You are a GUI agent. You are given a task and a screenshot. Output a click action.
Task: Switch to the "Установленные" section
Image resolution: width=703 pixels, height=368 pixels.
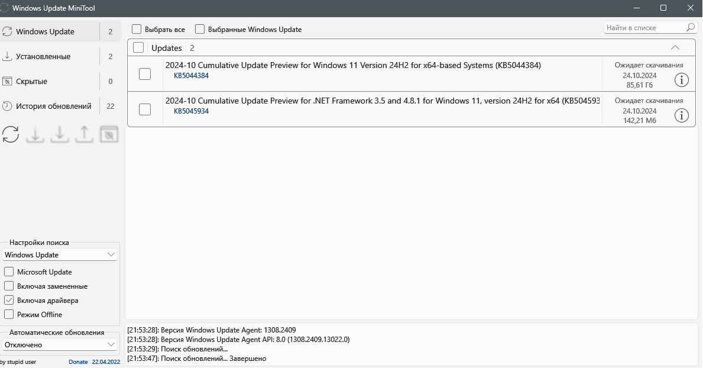click(x=43, y=57)
